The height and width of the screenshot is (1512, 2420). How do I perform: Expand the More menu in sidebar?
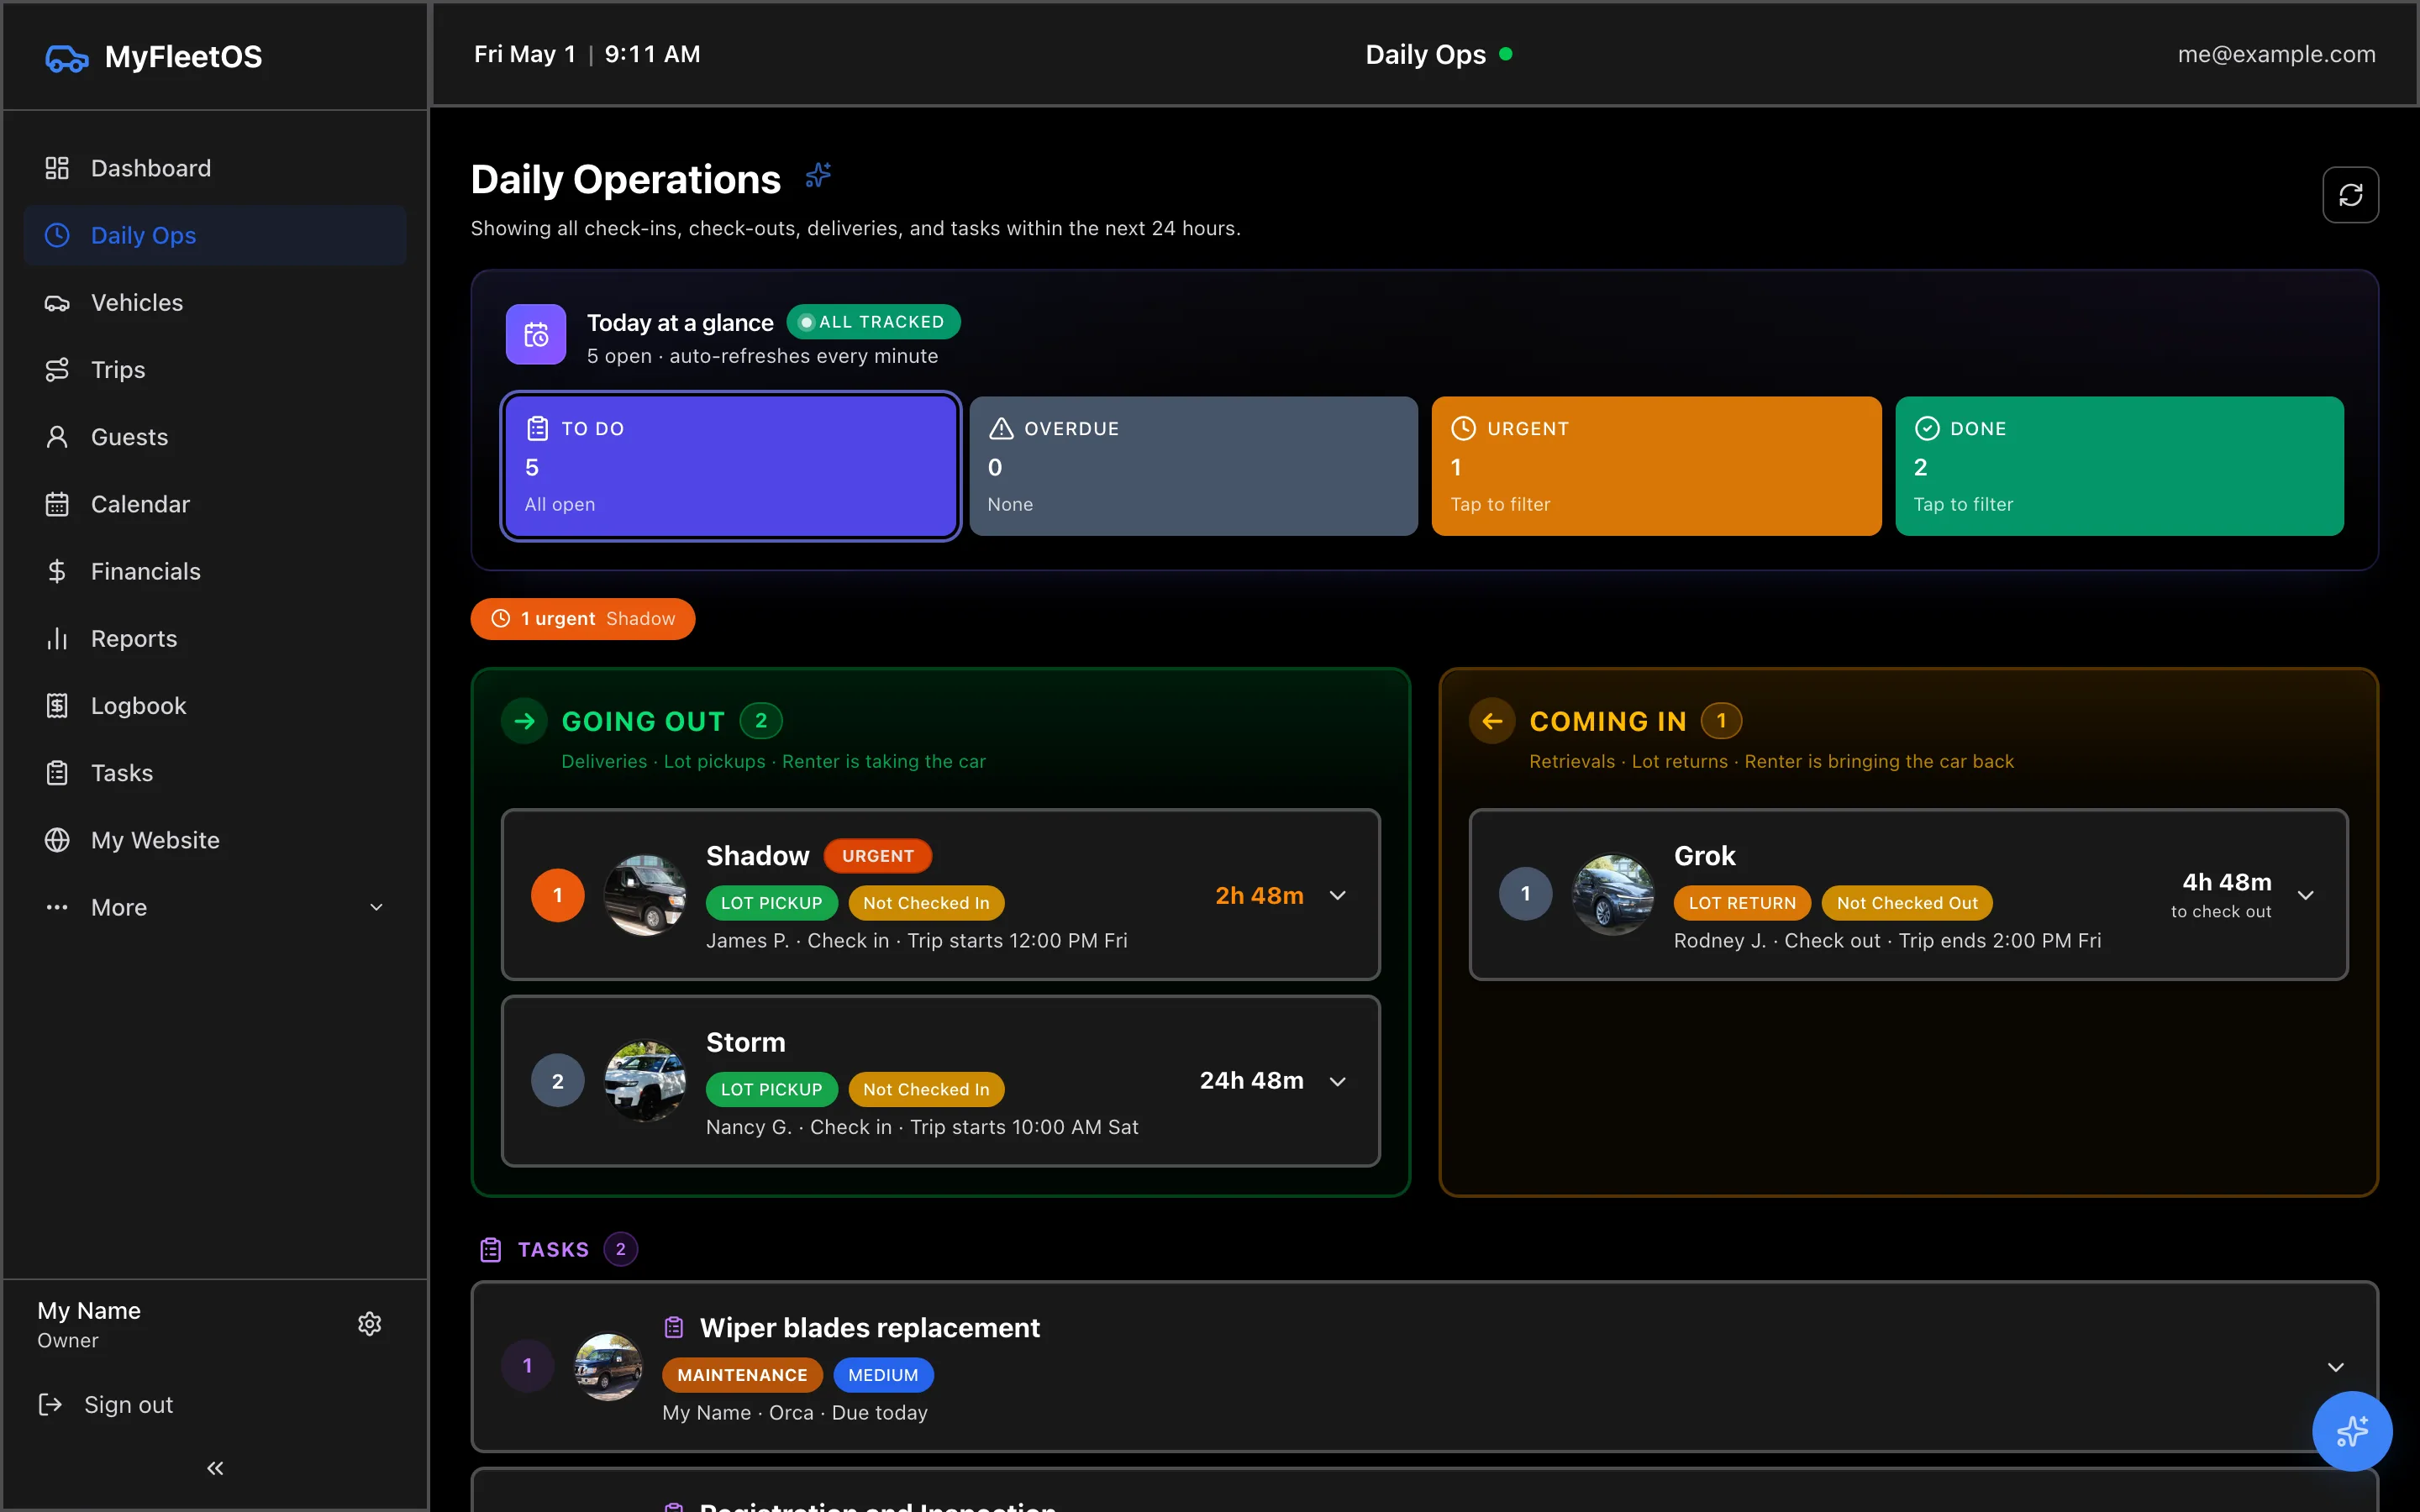click(215, 907)
